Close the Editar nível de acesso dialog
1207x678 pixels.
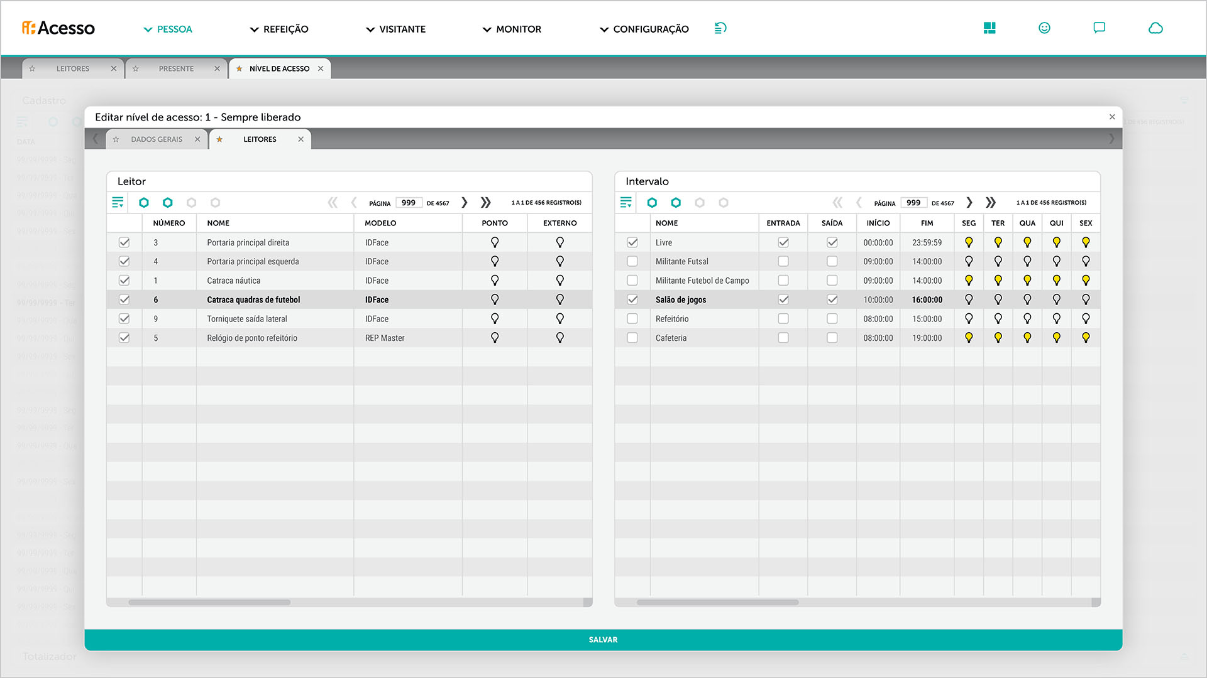[x=1112, y=117]
